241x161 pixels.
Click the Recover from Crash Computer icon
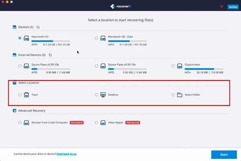[27, 123]
